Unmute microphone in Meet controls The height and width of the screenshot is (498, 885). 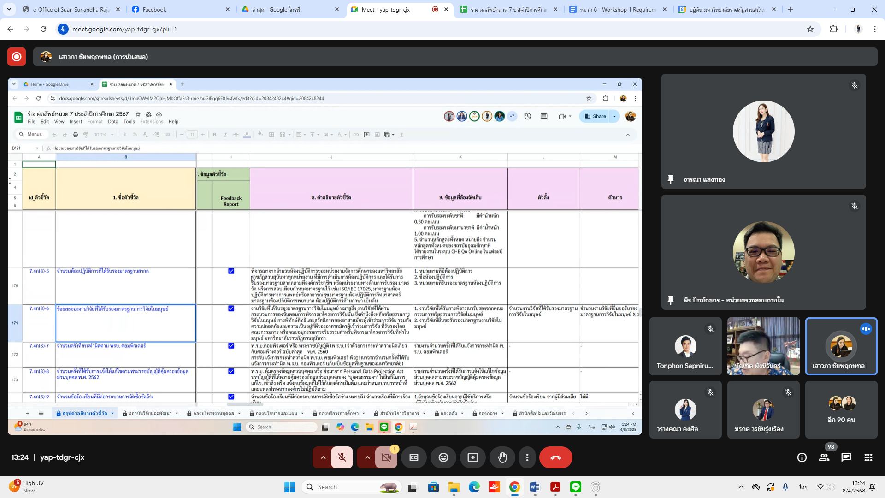(342, 457)
